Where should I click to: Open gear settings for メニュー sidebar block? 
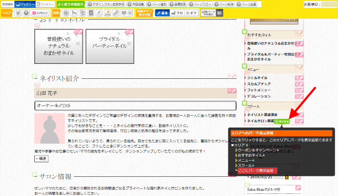(x=244, y=66)
